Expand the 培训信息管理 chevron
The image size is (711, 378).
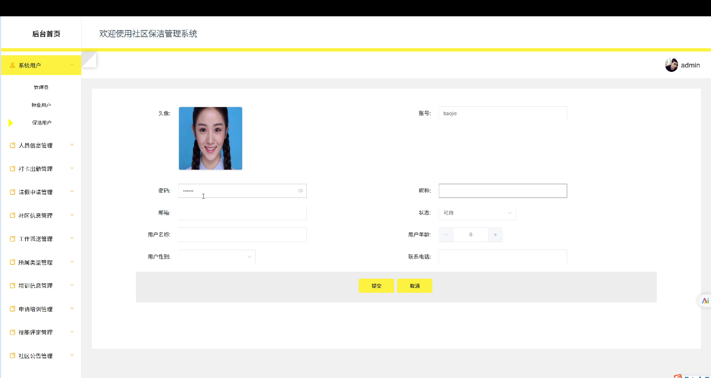(x=72, y=285)
